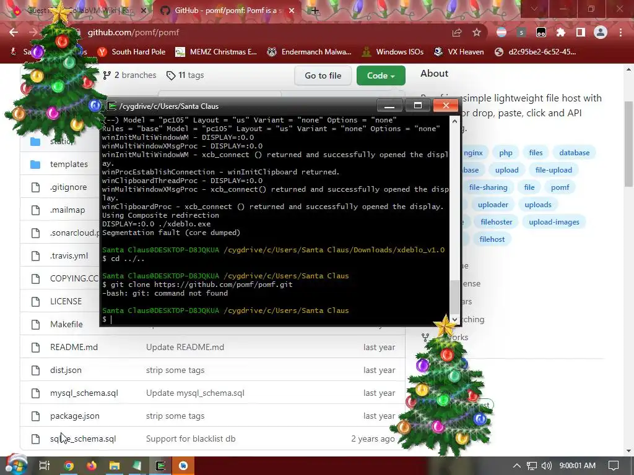This screenshot has width=634, height=475.
Task: Open the Windows ISOs bookmark
Action: [x=393, y=52]
